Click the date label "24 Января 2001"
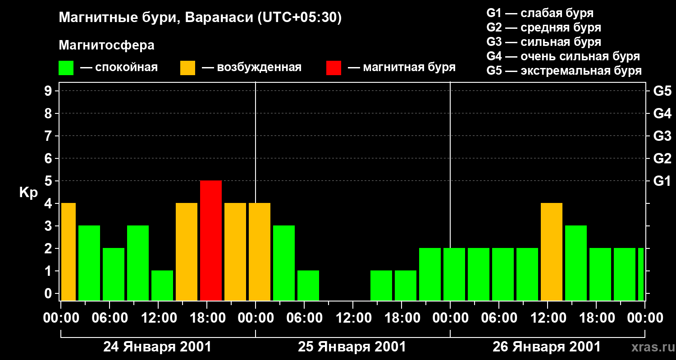Viewport: 676px width, 360px height. pos(157,347)
